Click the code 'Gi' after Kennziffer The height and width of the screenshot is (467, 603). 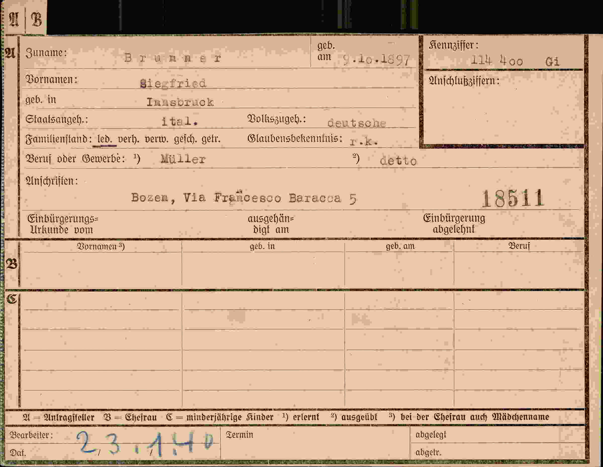[x=552, y=62]
